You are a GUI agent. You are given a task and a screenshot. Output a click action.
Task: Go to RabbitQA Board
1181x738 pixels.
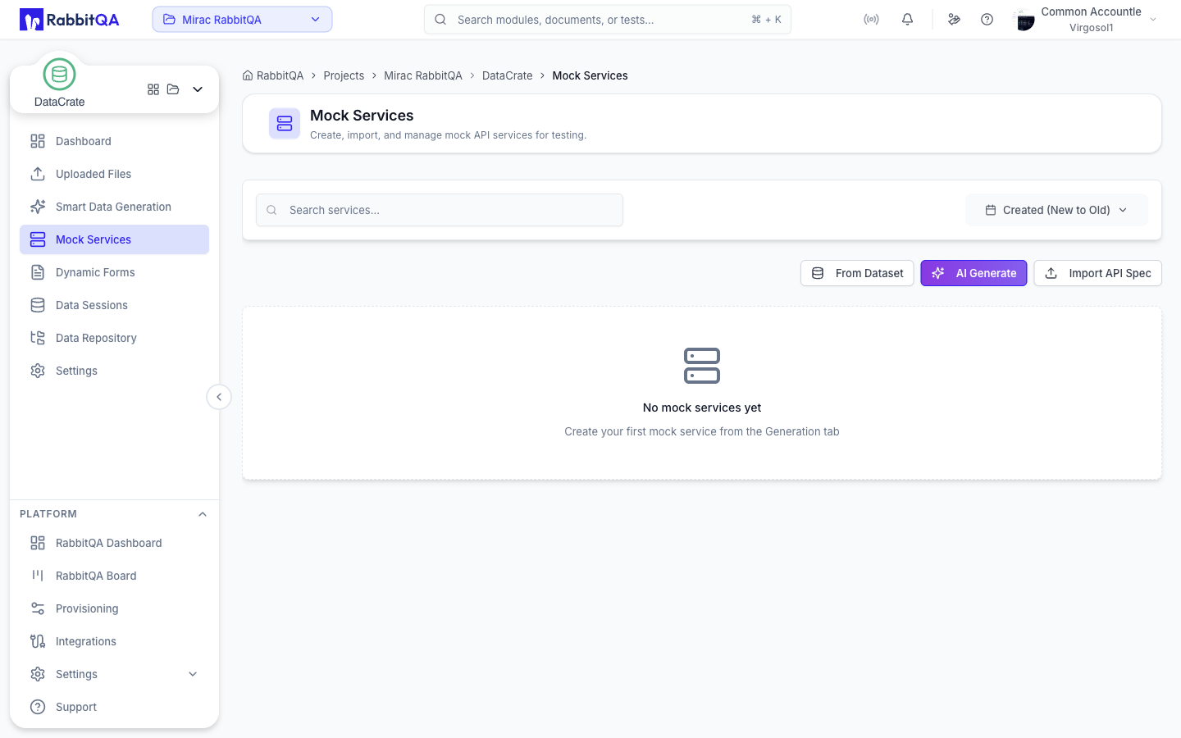click(114, 576)
